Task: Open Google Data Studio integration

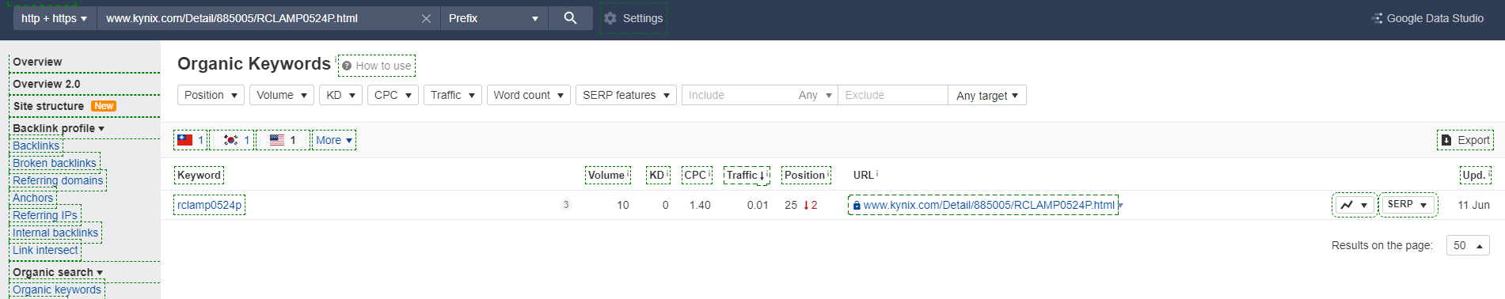Action: 1427,18
